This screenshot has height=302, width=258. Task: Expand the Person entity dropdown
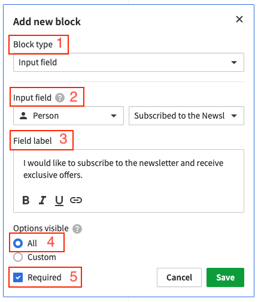coord(68,116)
